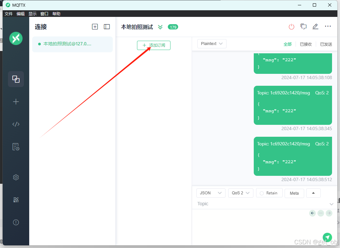Show 已发送 messages tab
Viewport: 340px width, 248px height.
[x=326, y=44]
